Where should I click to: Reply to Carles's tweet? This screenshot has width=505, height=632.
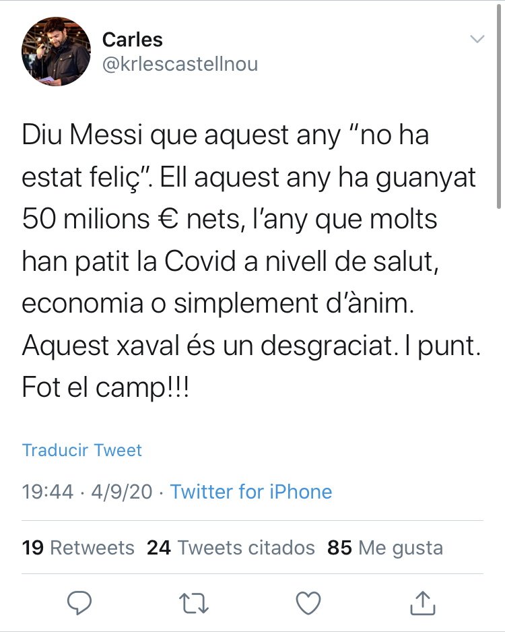[x=79, y=602]
